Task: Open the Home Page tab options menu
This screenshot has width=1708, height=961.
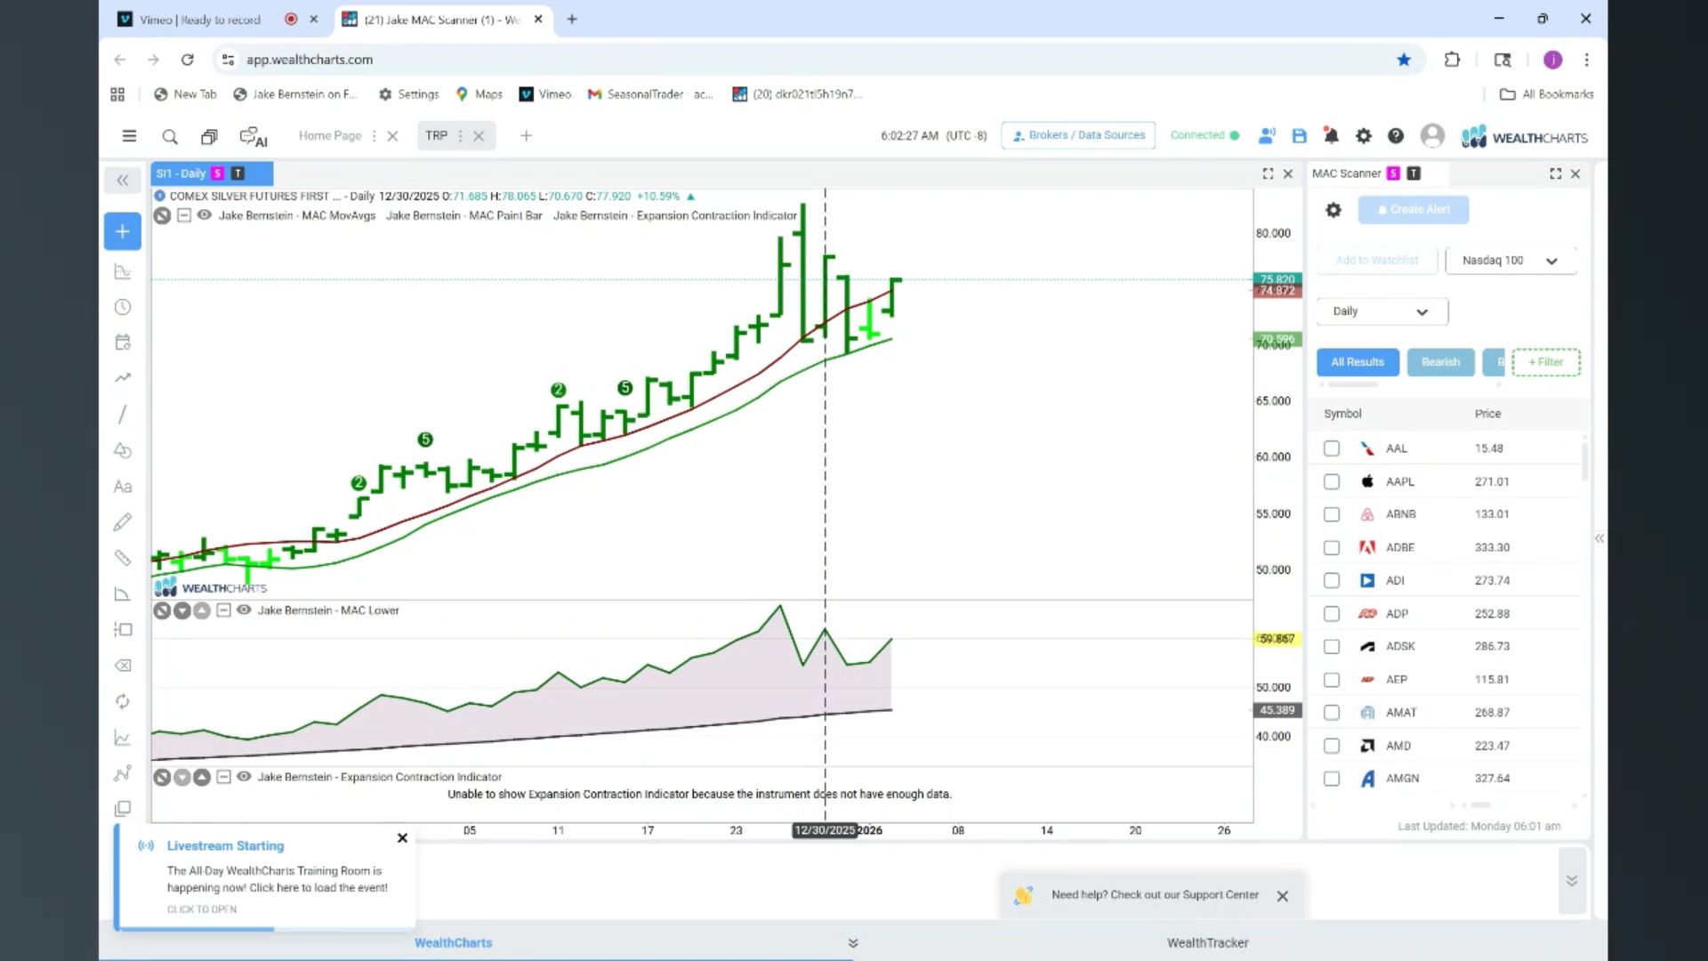Action: tap(374, 136)
